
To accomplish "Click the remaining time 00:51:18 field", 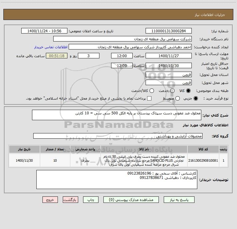I will [57, 56].
